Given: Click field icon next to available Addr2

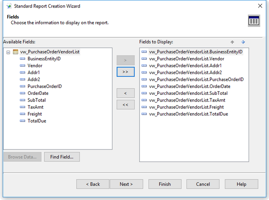Looking at the screenshot, I should pos(22,80).
